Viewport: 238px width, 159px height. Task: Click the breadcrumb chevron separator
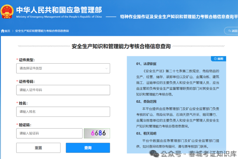13,31
